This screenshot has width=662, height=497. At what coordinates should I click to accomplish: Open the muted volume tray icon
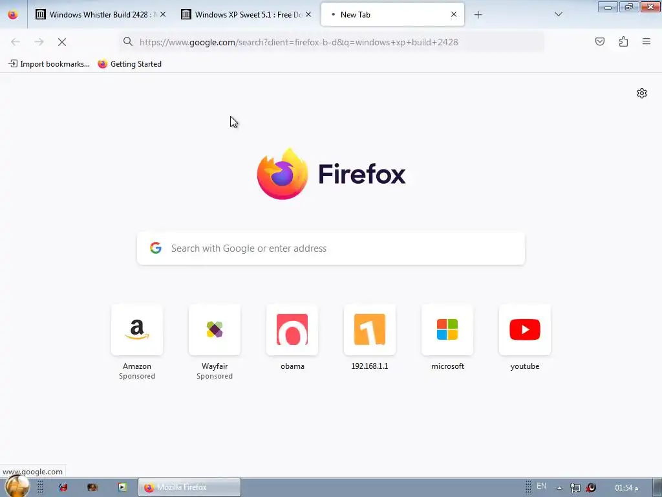click(x=591, y=488)
